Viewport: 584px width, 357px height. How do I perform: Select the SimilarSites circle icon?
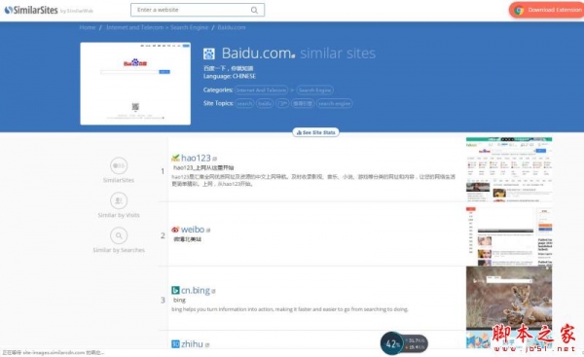point(119,165)
